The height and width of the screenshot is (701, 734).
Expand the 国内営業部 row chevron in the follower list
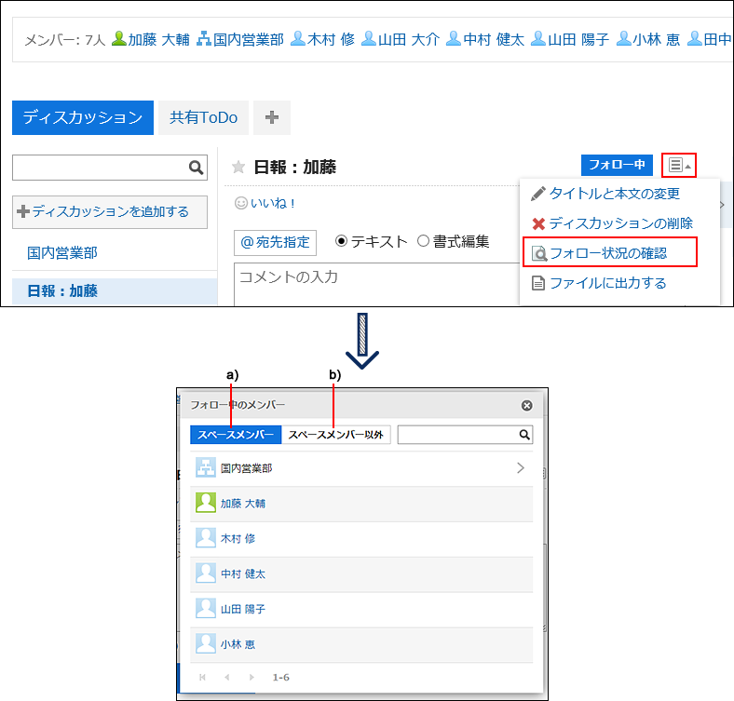click(520, 467)
